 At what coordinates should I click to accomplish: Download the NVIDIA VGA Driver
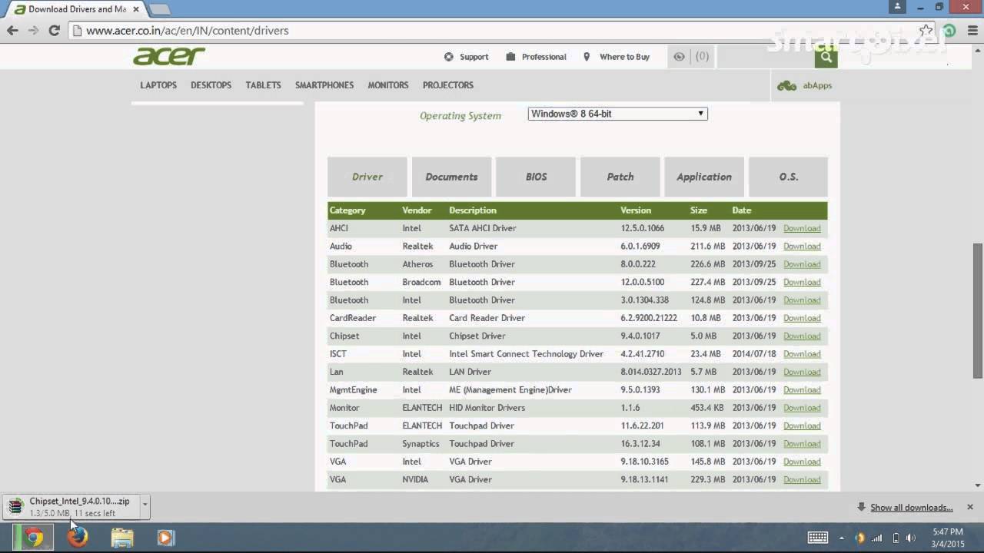802,480
